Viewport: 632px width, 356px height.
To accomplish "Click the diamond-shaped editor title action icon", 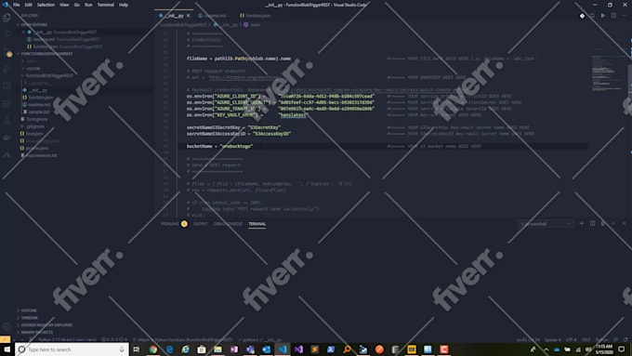I will 582,16.
